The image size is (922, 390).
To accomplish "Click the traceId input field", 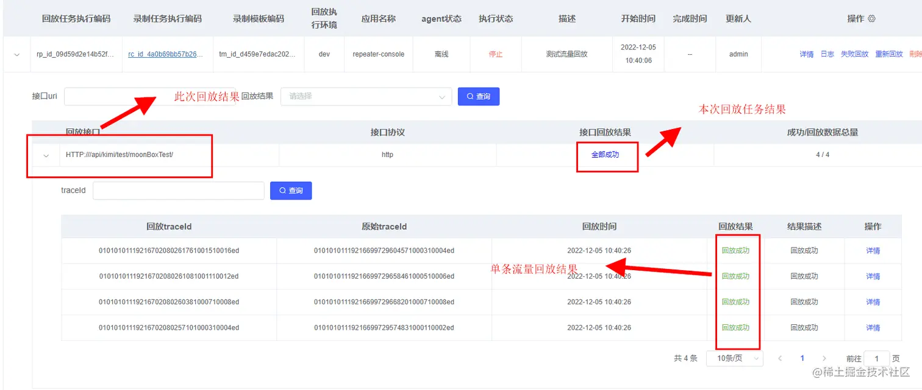I will [x=179, y=190].
